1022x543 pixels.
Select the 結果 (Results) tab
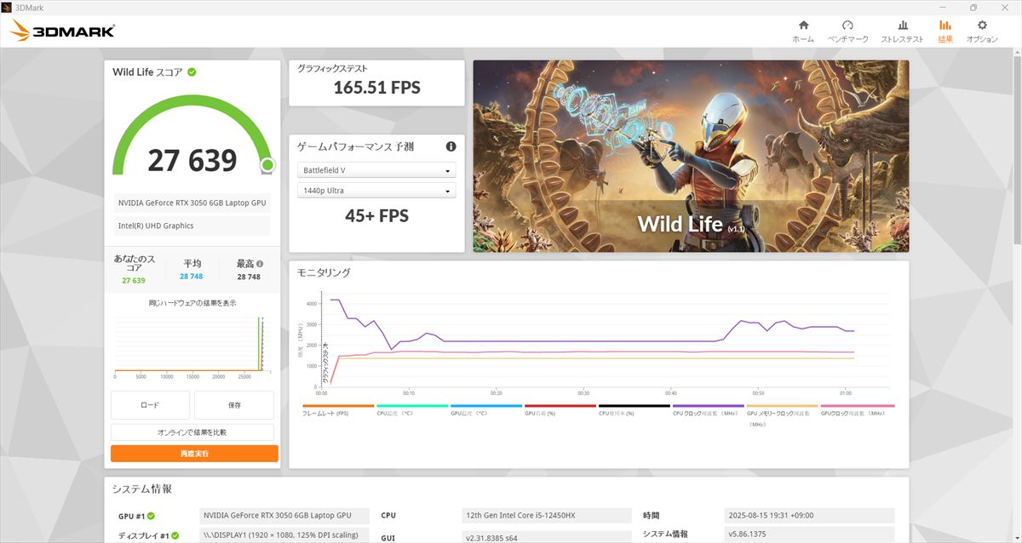[945, 31]
